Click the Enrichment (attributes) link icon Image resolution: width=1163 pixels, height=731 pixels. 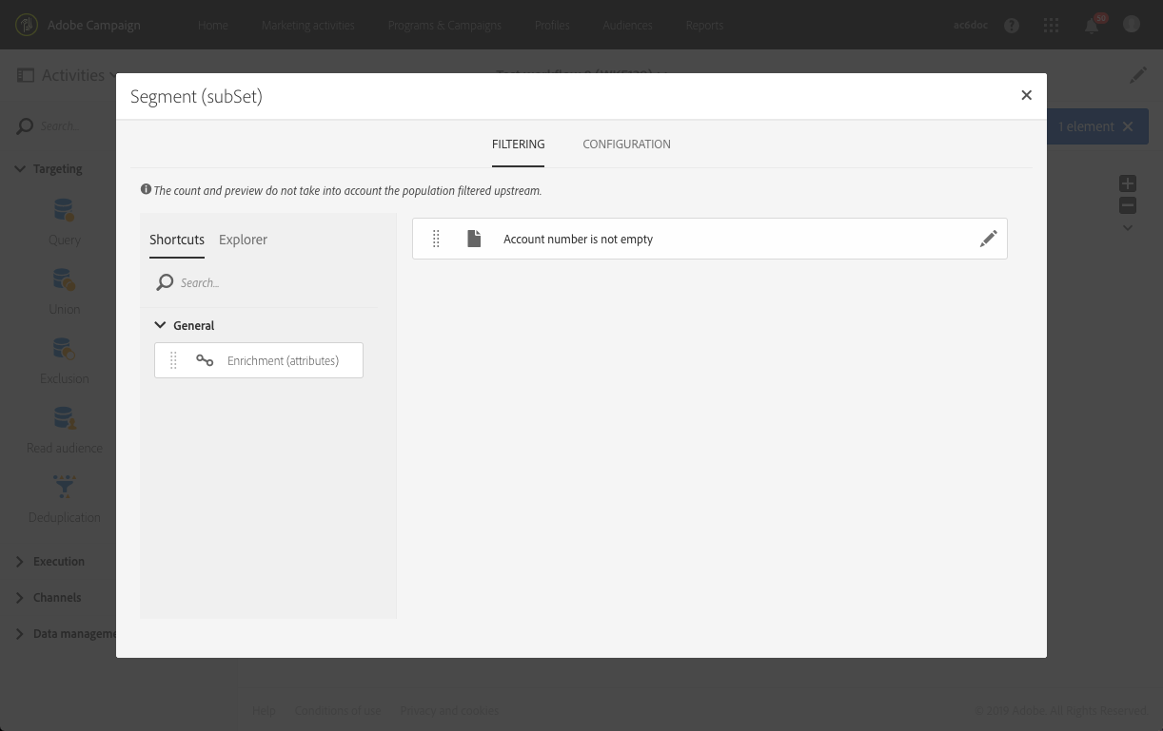pyautogui.click(x=205, y=360)
